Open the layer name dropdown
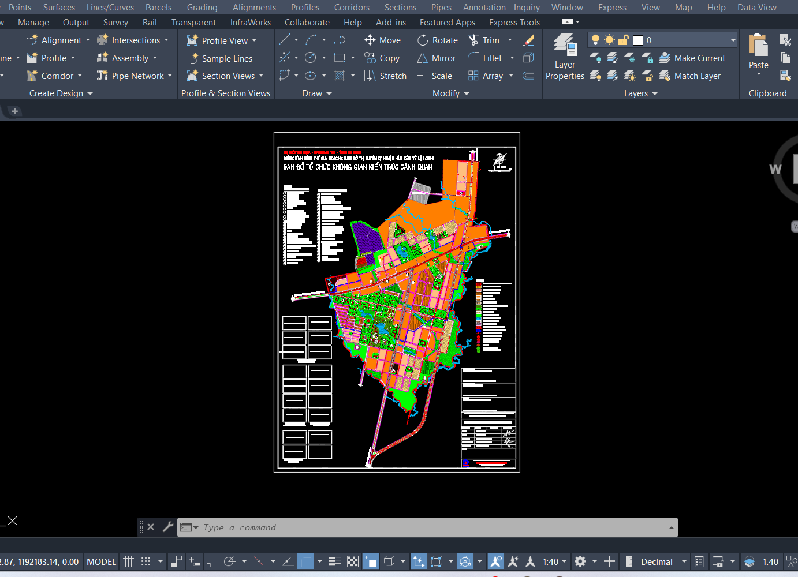Image resolution: width=798 pixels, height=577 pixels. 733,40
